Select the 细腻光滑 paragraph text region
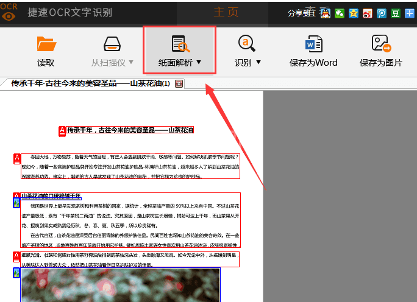This screenshot has height=302, width=417. [130, 259]
